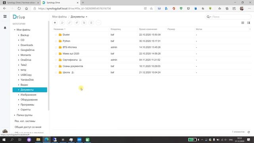254x143 pixels.
Task: Click the Сканы документов folder name
Action: pos(73,66)
